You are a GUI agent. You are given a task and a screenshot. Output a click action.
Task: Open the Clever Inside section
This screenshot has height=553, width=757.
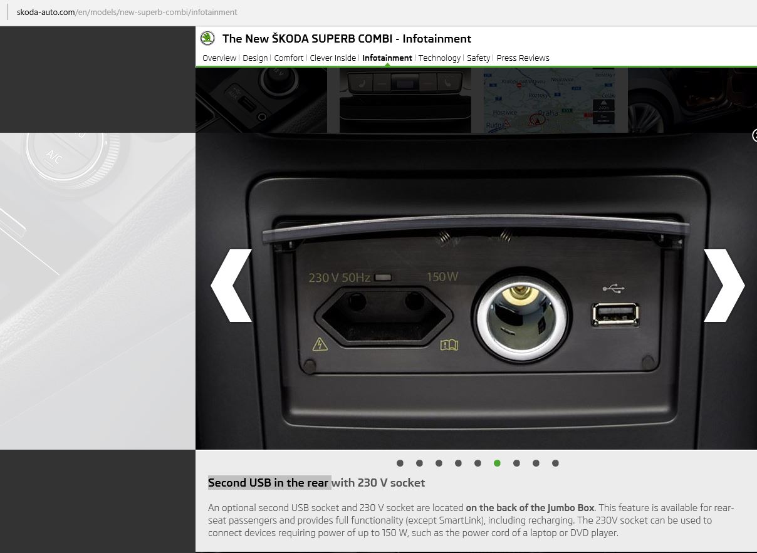click(333, 58)
